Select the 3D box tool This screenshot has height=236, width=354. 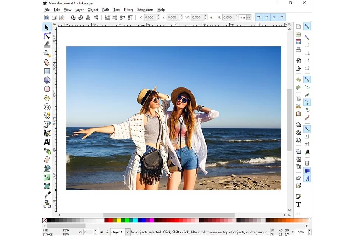[47, 80]
